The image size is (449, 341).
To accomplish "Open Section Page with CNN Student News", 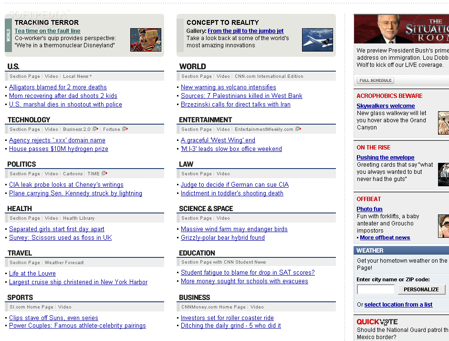I will coord(224,262).
